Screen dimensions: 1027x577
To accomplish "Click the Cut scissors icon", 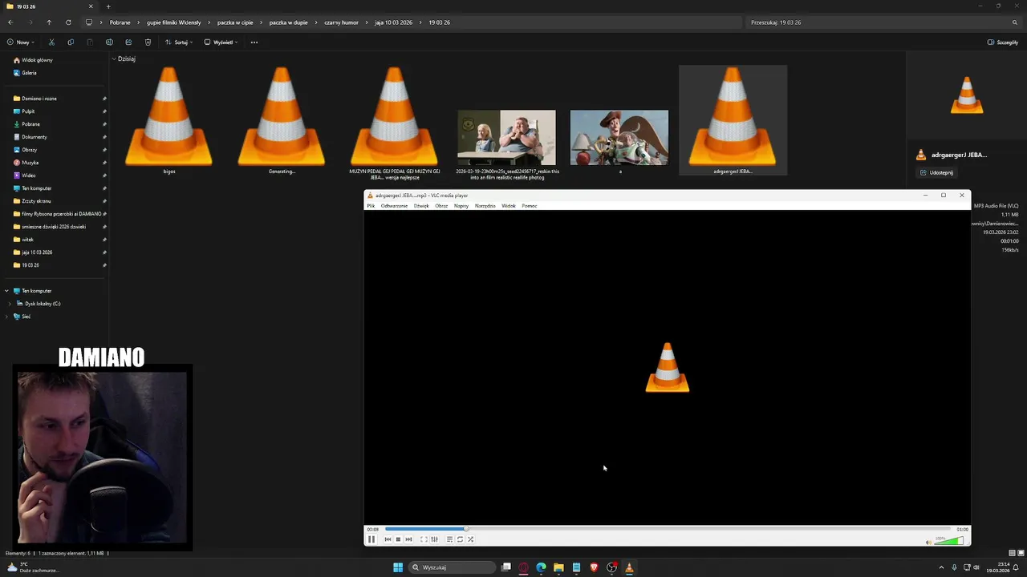I will point(51,42).
